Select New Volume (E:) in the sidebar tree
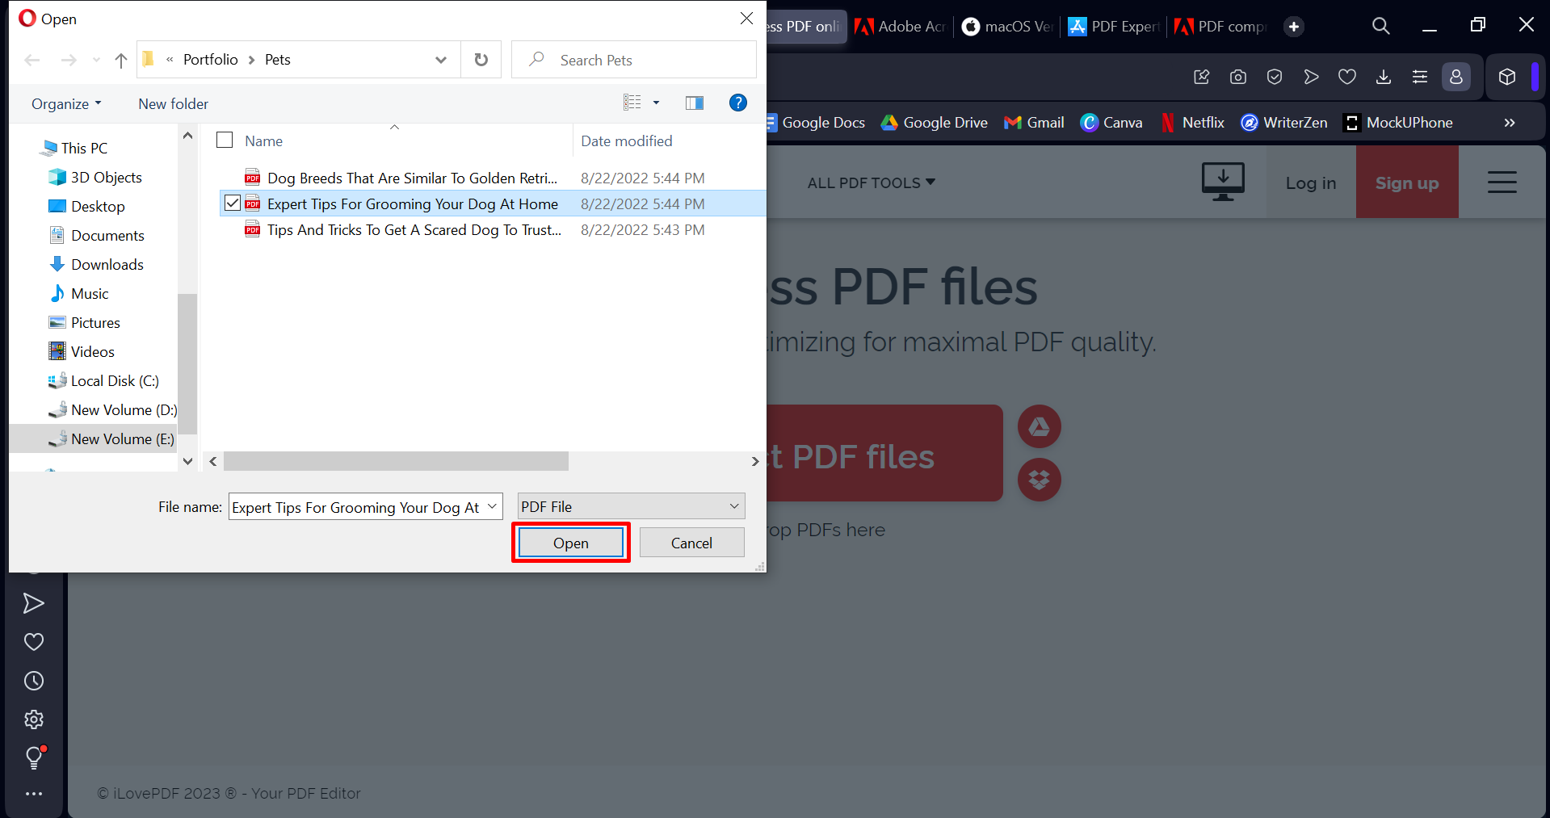Image resolution: width=1550 pixels, height=818 pixels. [121, 438]
